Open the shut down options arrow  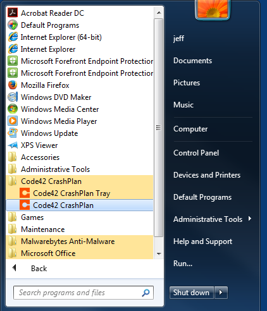coord(221,293)
